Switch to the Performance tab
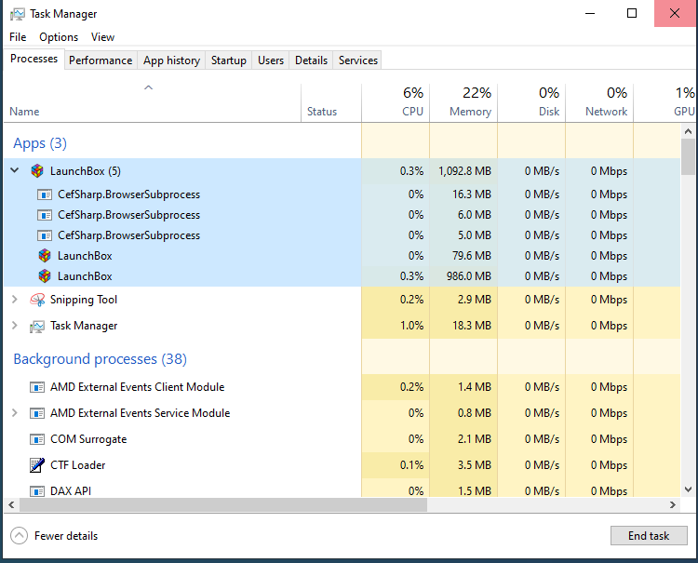This screenshot has height=563, width=698. (101, 60)
